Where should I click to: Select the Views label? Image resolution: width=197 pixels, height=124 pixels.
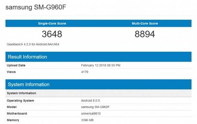click(11, 72)
